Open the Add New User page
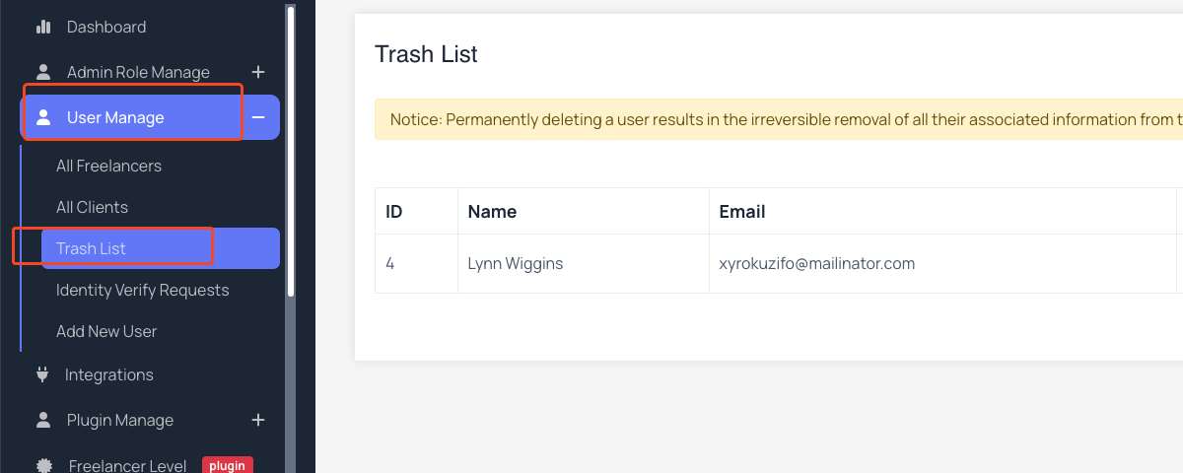Viewport: 1183px width, 473px height. click(106, 331)
